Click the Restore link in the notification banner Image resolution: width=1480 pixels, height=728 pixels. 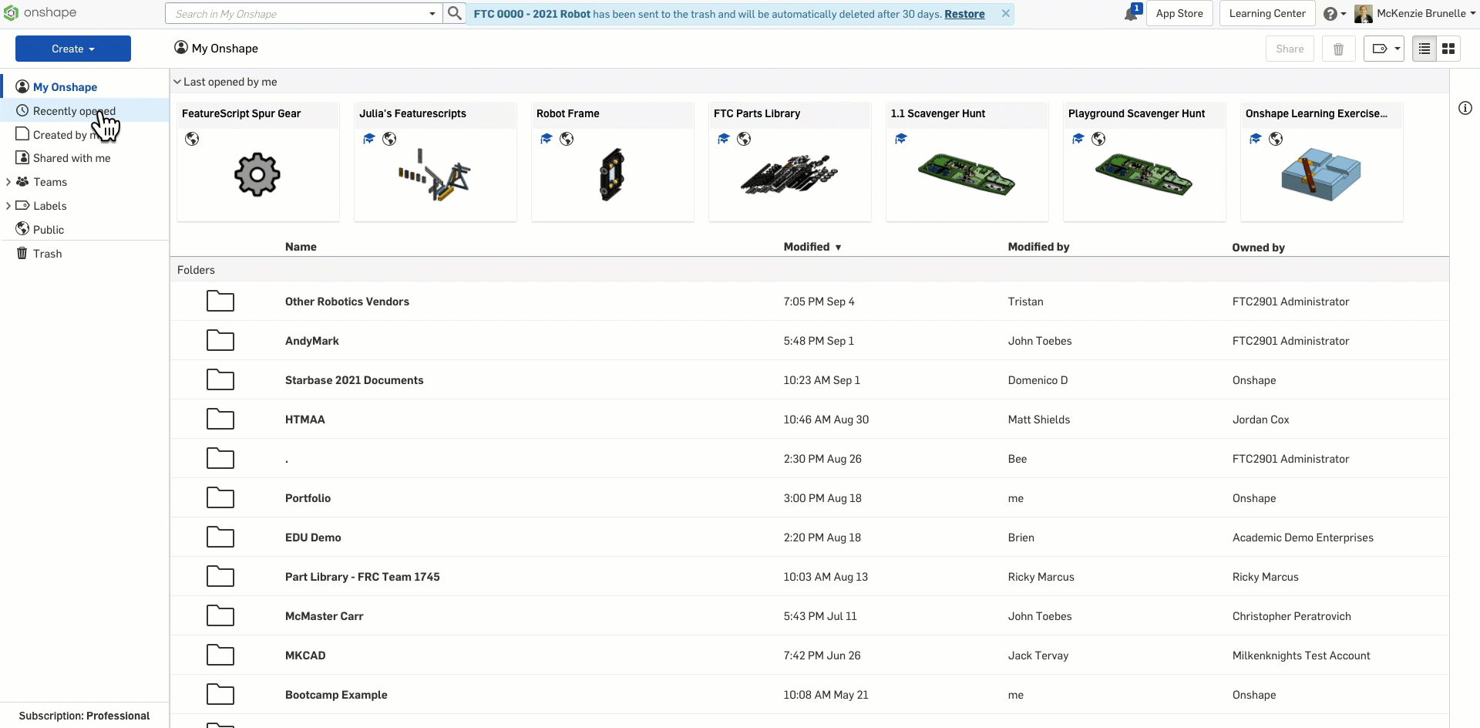point(964,13)
